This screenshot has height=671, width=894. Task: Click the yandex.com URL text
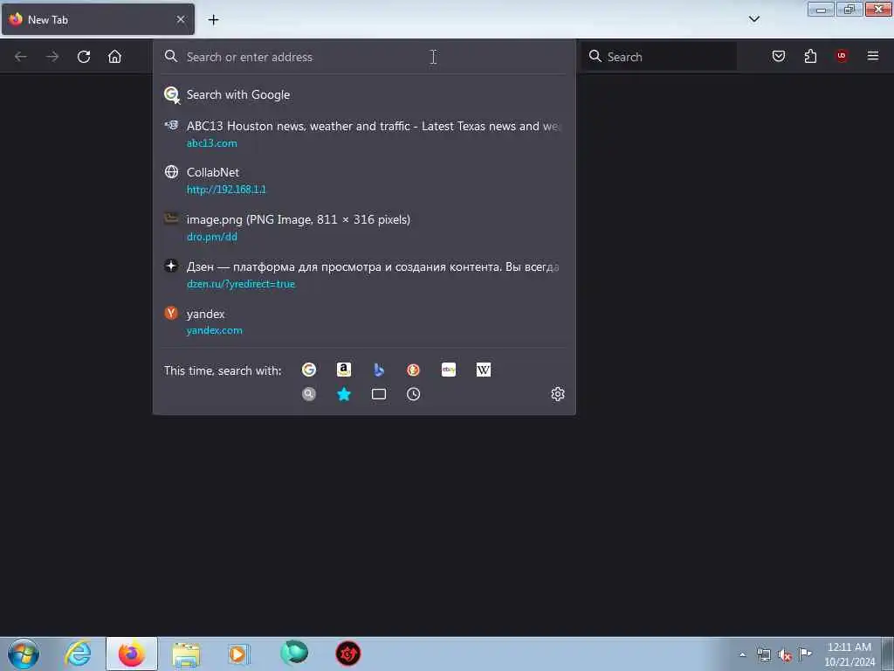click(x=215, y=330)
